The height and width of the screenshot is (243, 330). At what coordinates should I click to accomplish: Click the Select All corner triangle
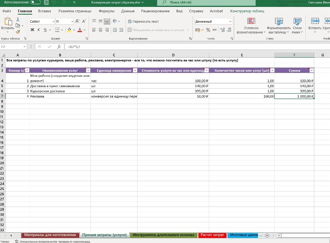pyautogui.click(x=3, y=55)
